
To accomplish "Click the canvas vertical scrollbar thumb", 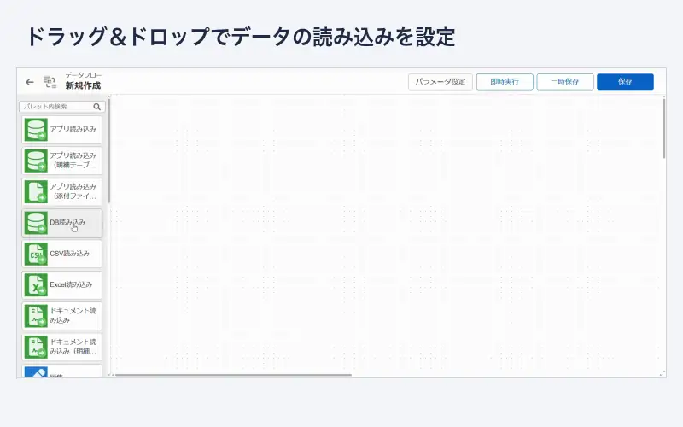I will [664, 129].
